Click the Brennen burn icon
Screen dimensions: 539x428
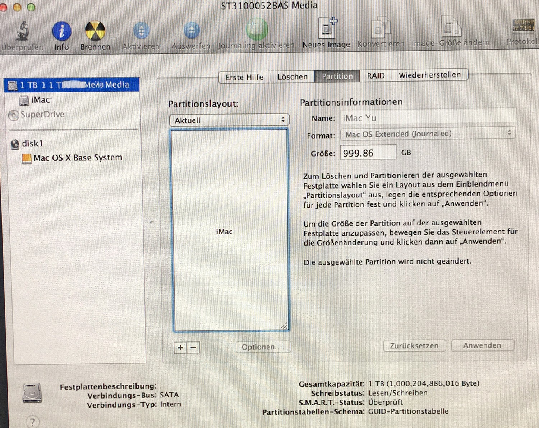(95, 31)
